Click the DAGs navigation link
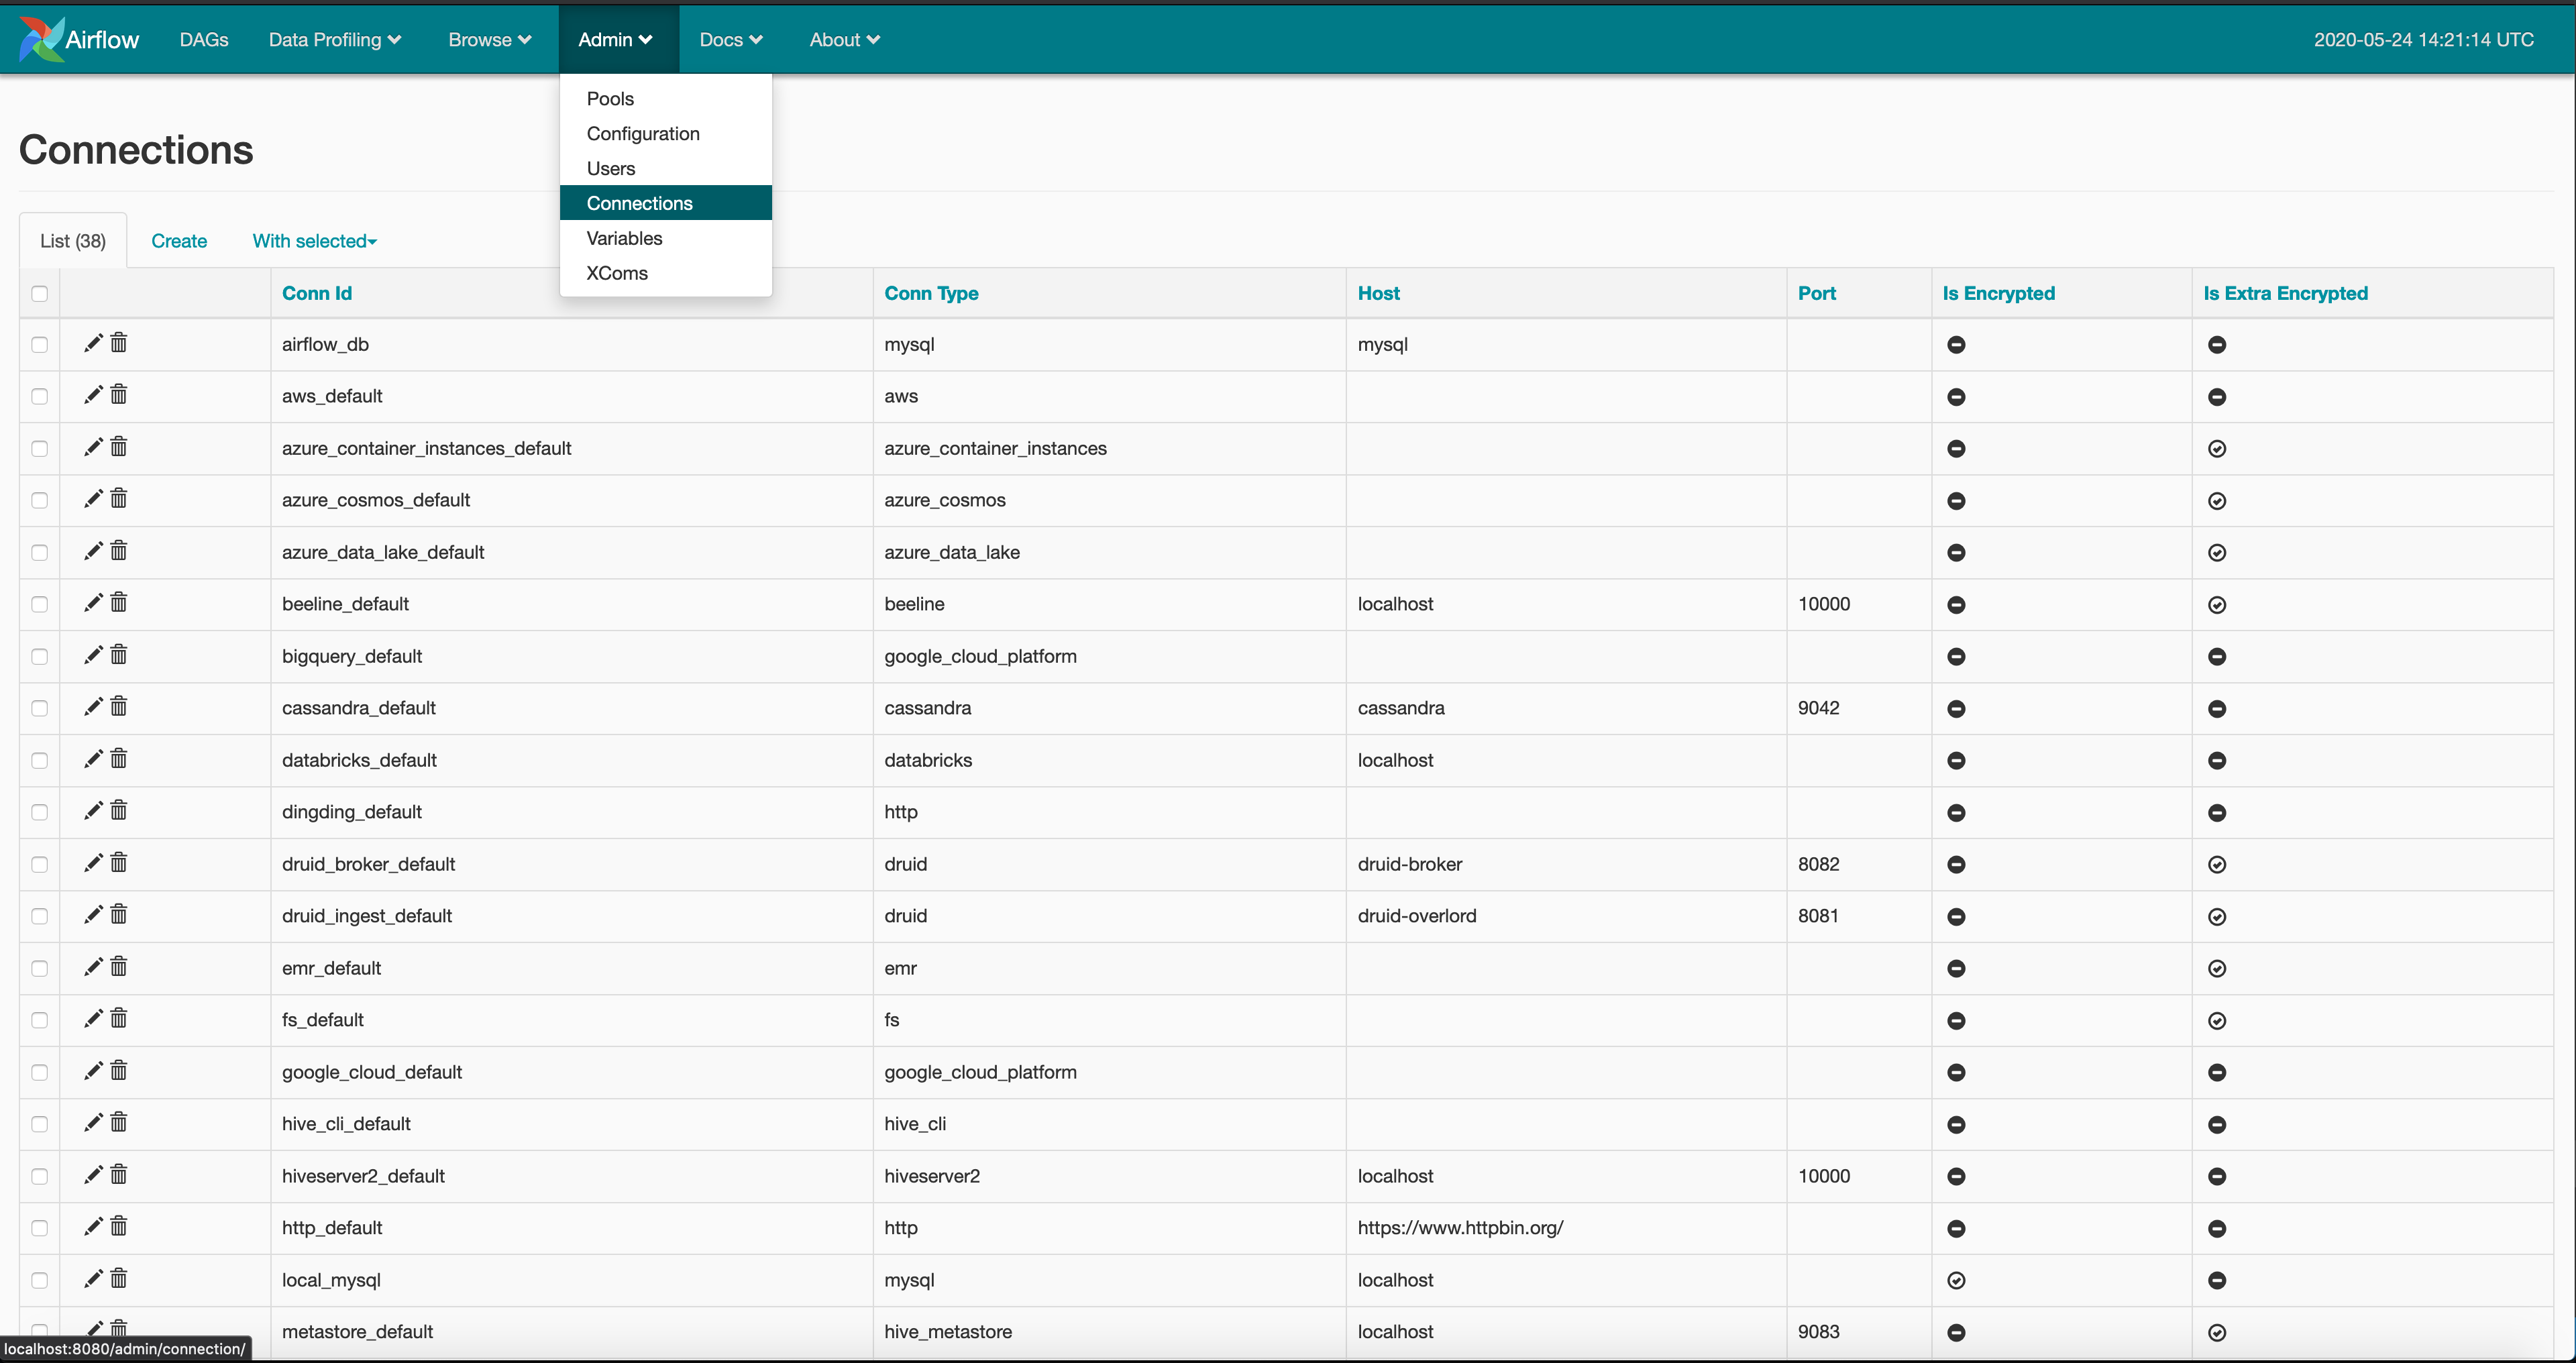Screen dimensions: 2576x1363 pos(205,38)
